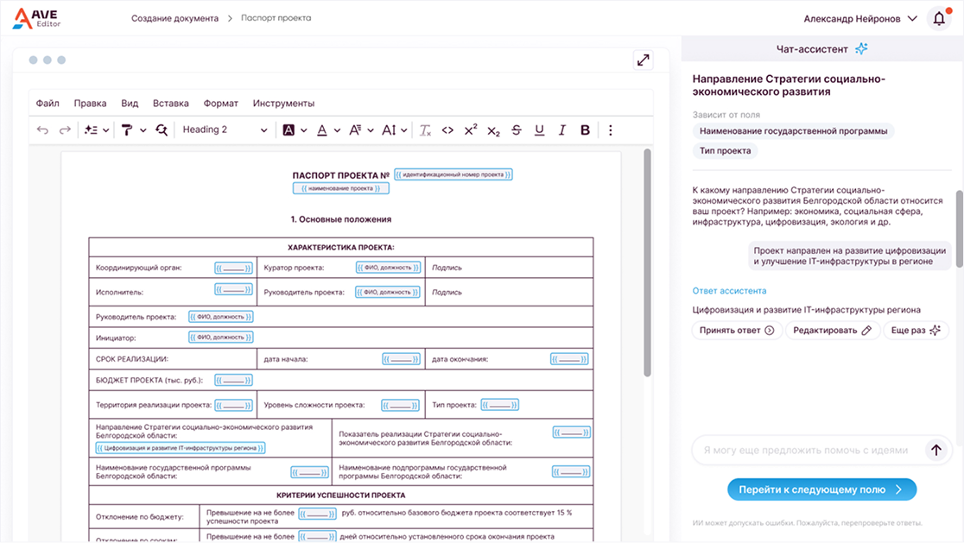Open the Формат menu

coord(220,104)
